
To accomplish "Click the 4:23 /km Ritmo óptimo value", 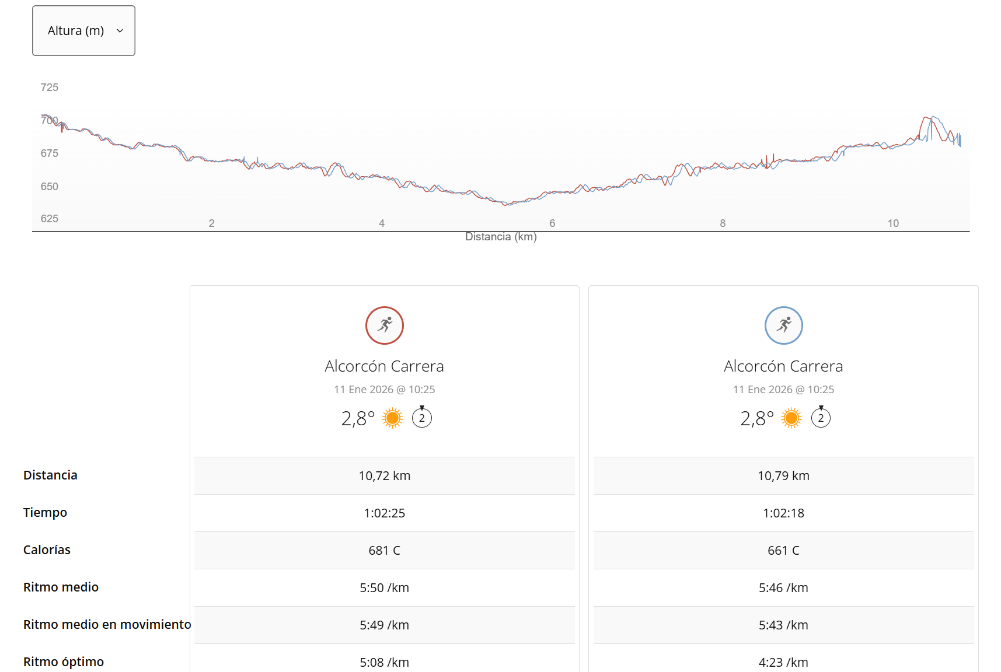I will [783, 663].
